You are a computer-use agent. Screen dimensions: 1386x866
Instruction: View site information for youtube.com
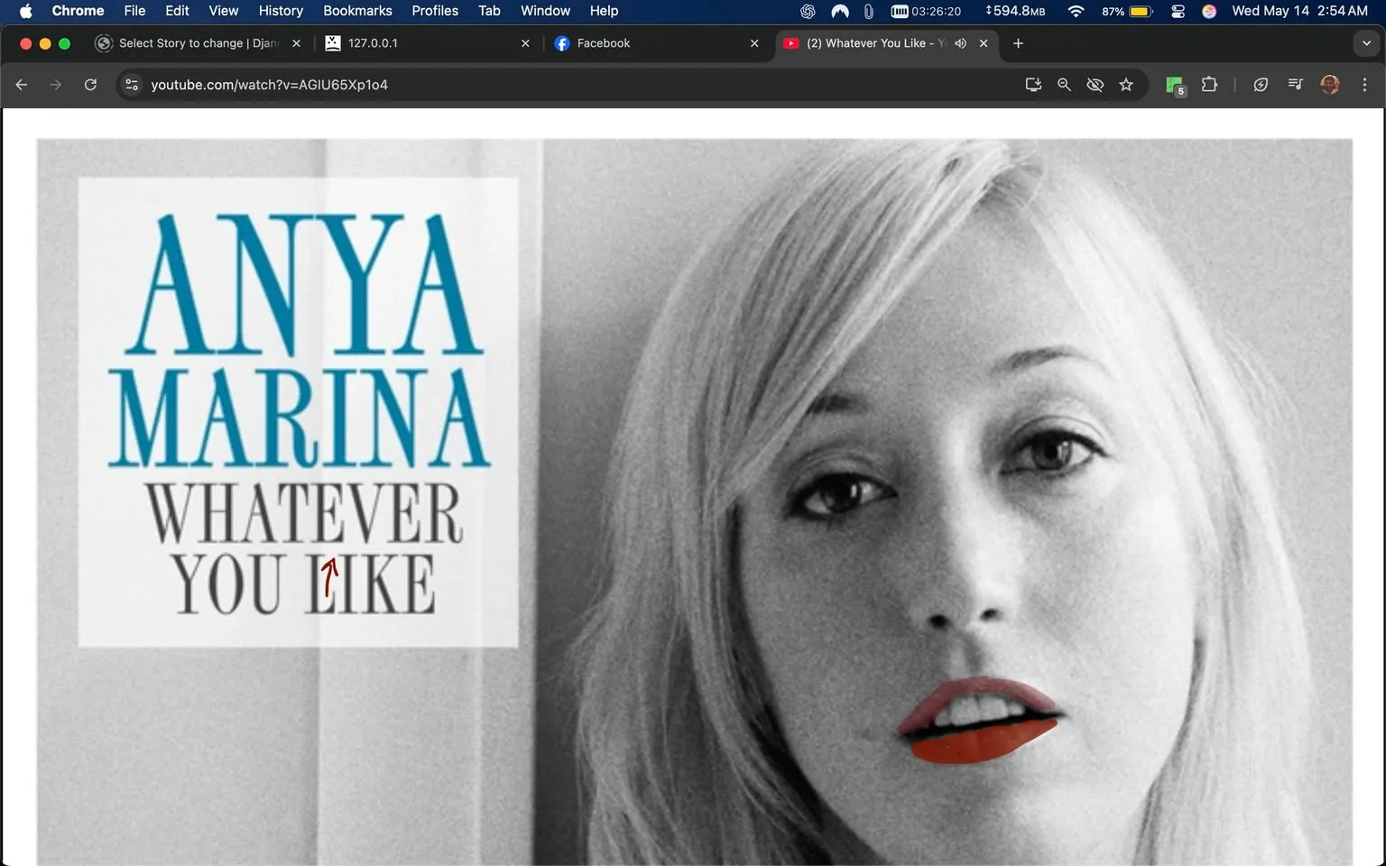point(132,85)
